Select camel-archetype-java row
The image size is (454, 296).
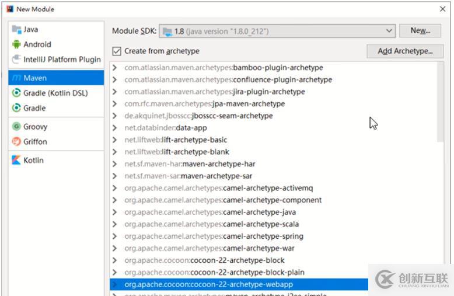[274, 212]
